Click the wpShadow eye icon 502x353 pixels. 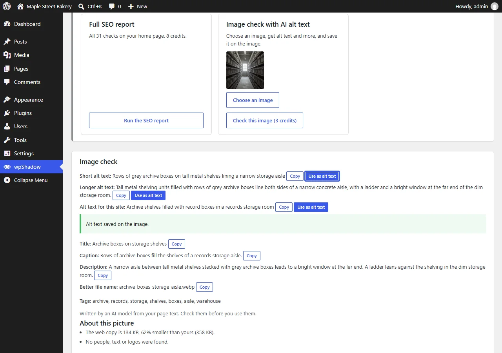(7, 167)
